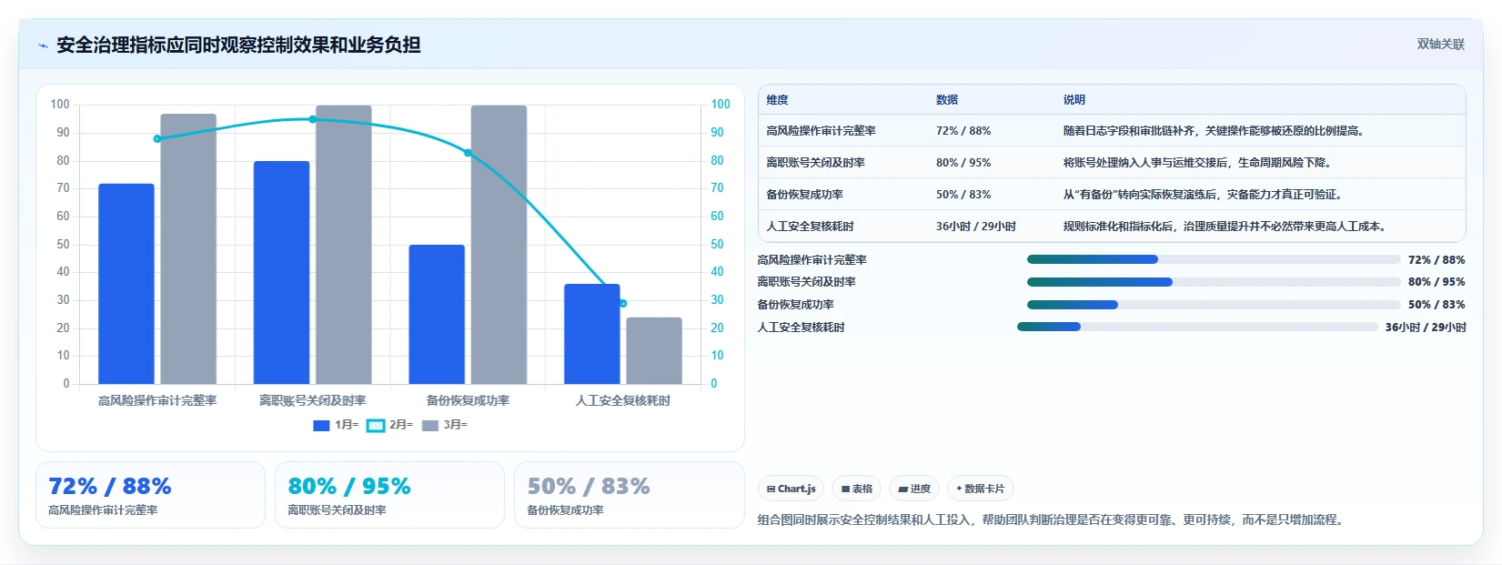The width and height of the screenshot is (1502, 565).
Task: Click progress bar for 离职账号关闭及时率
Action: (1214, 282)
